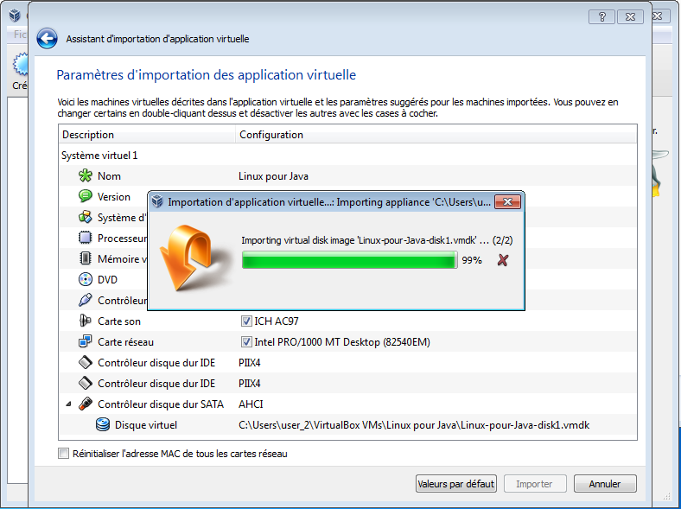Click the Configuration column header
The image size is (681, 509).
click(x=436, y=135)
